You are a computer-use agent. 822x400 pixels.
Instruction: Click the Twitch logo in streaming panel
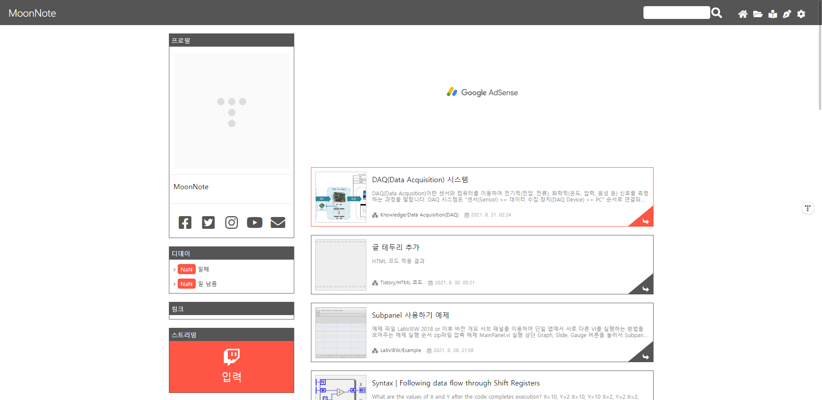click(232, 357)
